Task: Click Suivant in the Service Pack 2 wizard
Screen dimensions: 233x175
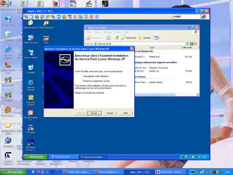Action: click(95, 113)
